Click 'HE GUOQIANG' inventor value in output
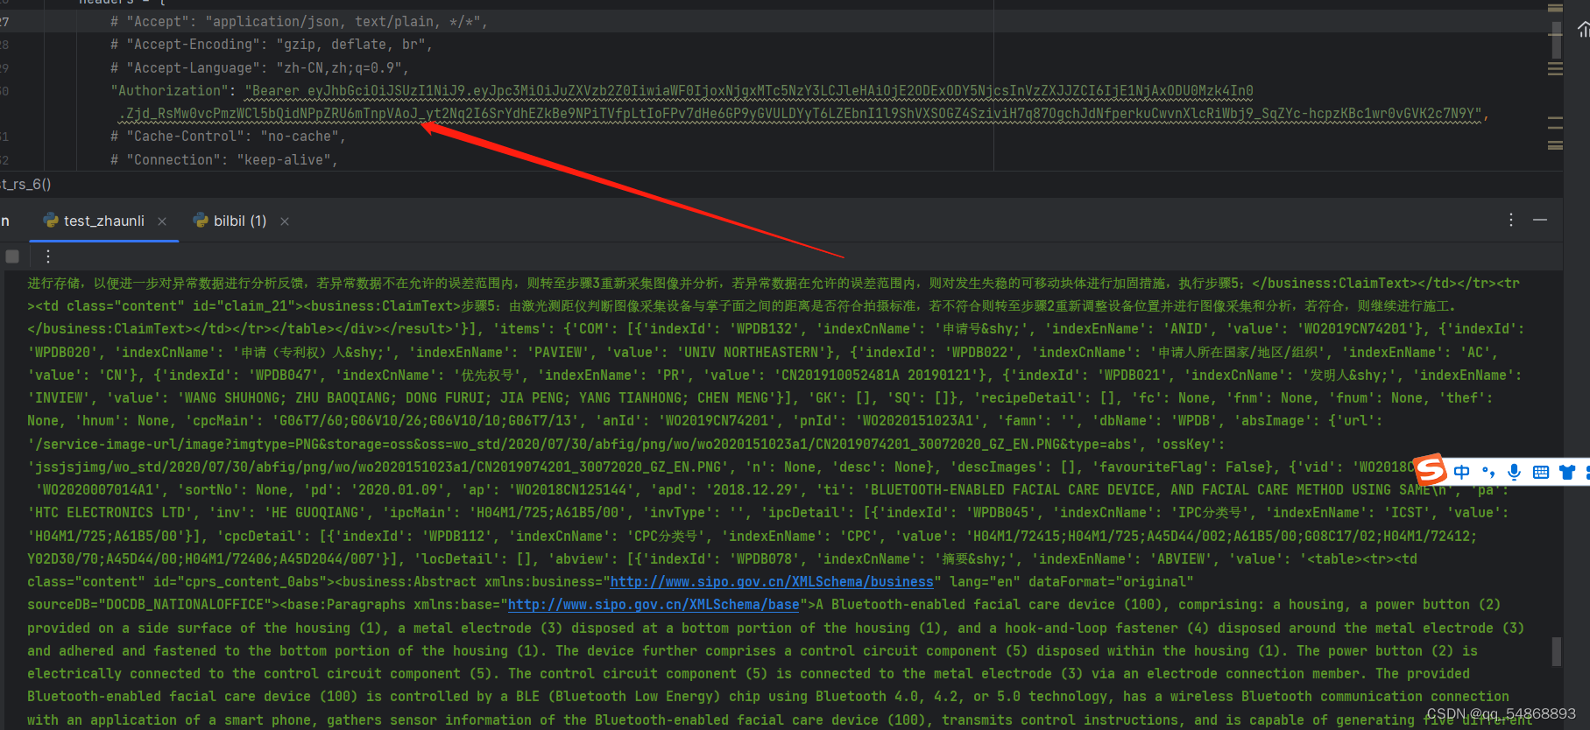The height and width of the screenshot is (730, 1590). (x=315, y=512)
